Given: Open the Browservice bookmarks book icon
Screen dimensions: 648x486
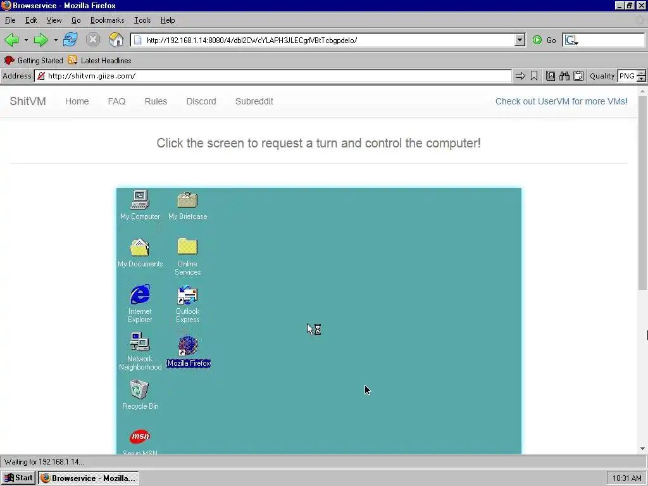Looking at the screenshot, I should [x=551, y=76].
